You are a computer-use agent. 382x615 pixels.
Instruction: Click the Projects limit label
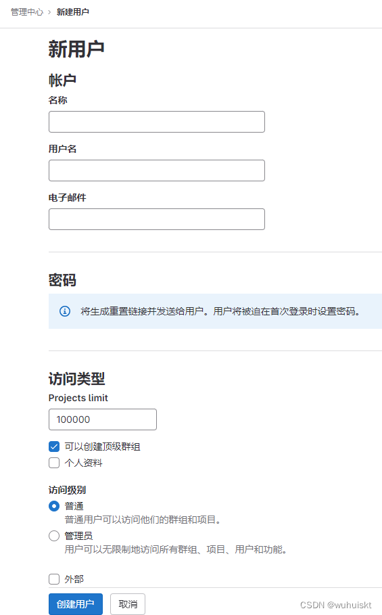[x=78, y=398]
